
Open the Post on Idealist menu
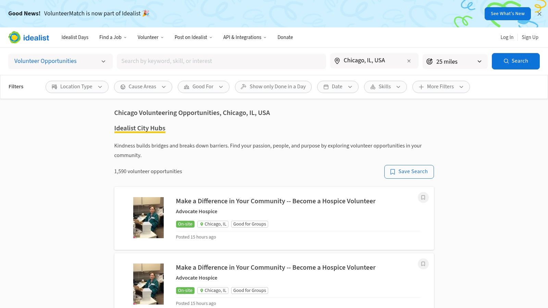point(194,37)
